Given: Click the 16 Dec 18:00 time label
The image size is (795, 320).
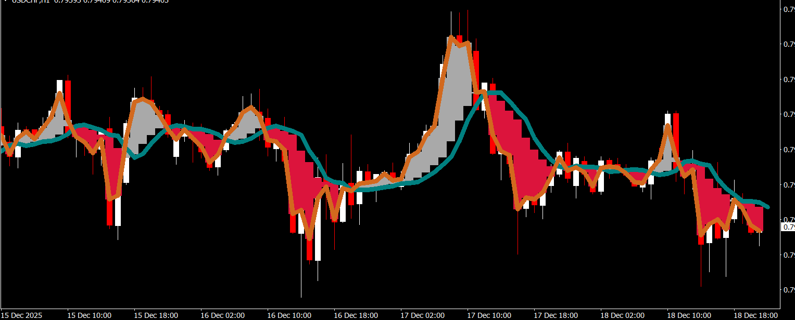Looking at the screenshot, I should click(356, 315).
